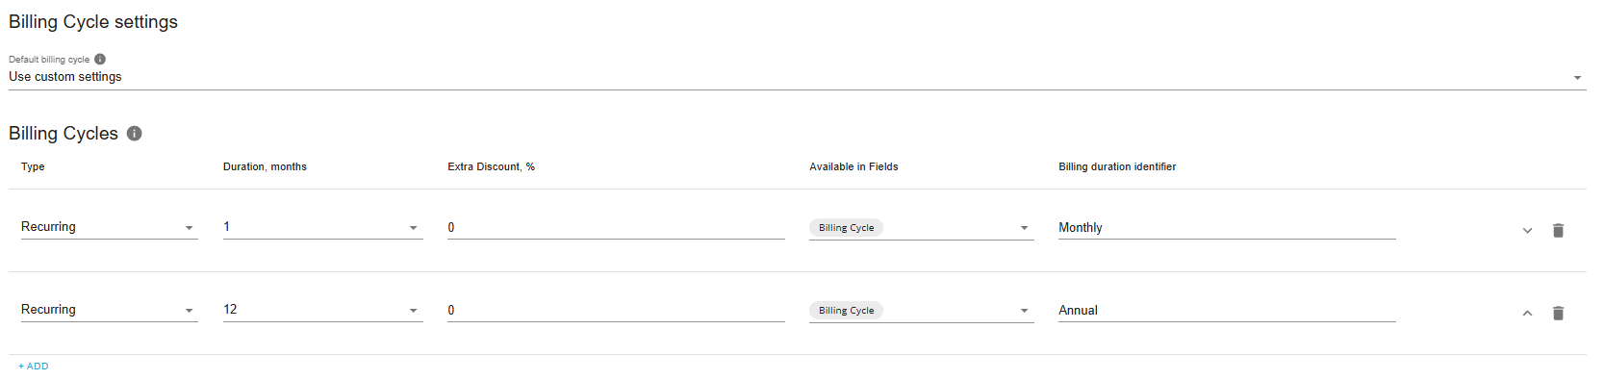This screenshot has width=1604, height=380.
Task: Delete the Annual billing cycle row
Action: pyautogui.click(x=1558, y=313)
